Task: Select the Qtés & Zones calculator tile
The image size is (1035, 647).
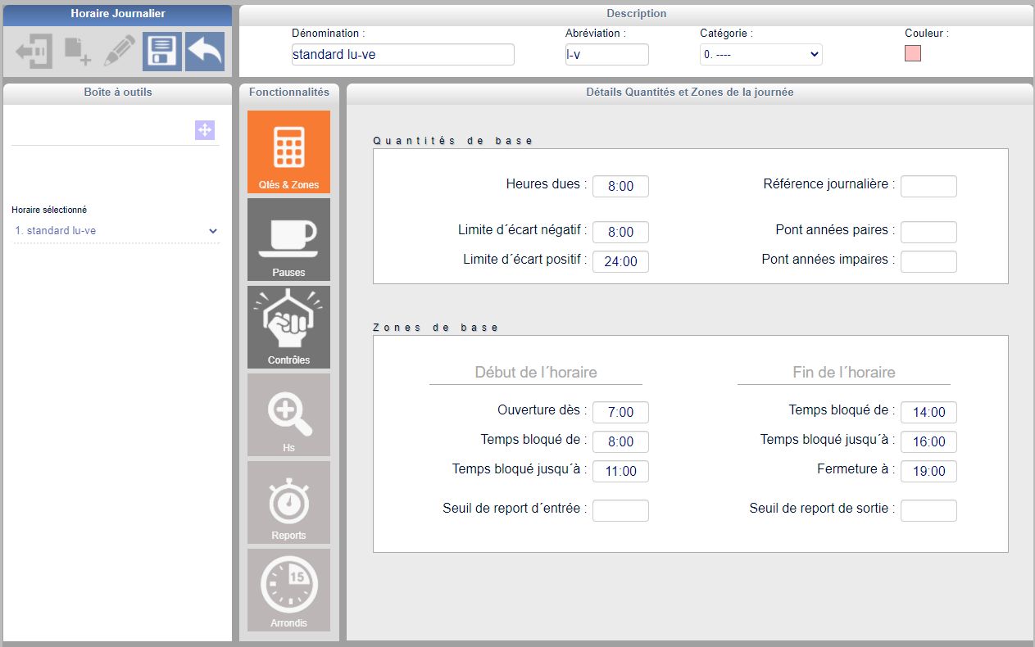Action: point(288,152)
